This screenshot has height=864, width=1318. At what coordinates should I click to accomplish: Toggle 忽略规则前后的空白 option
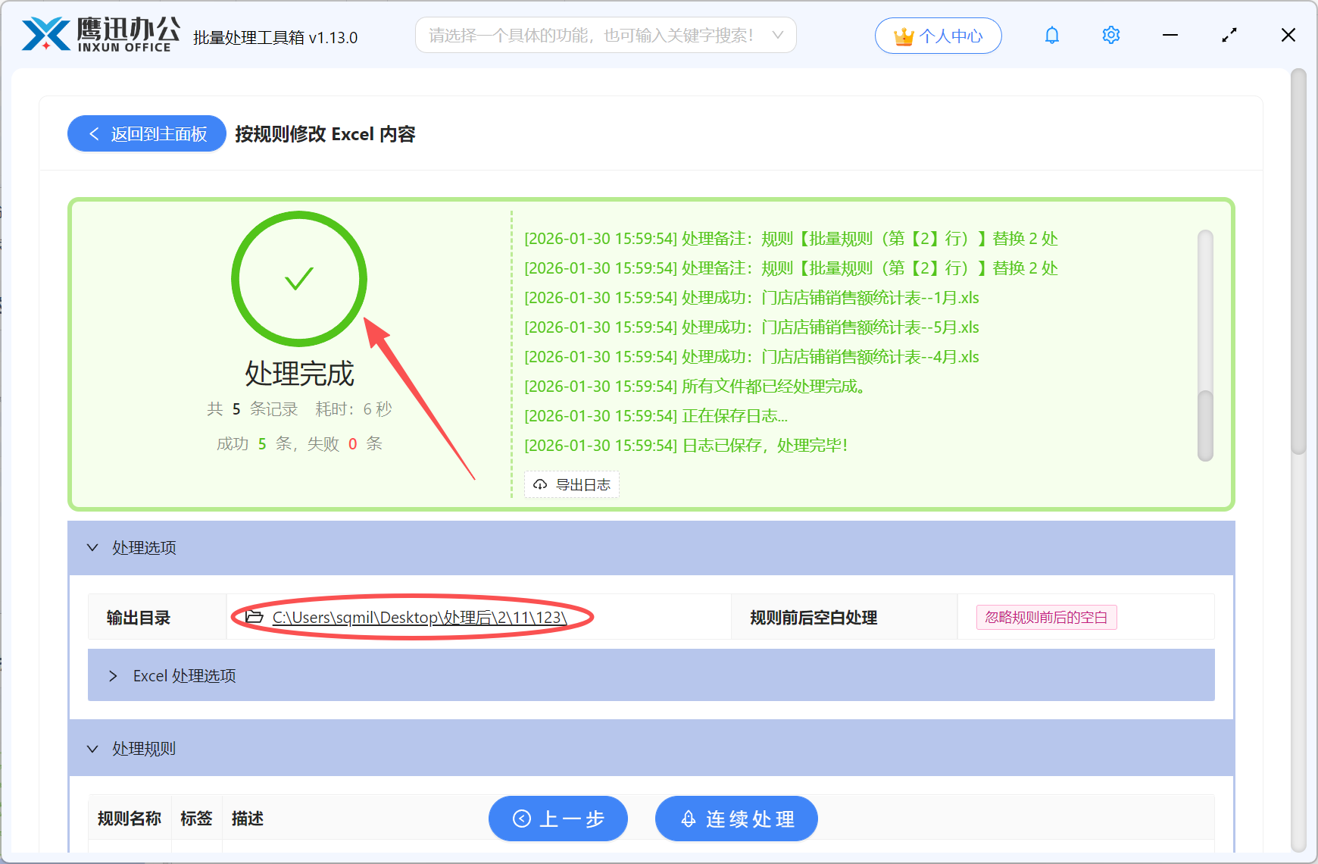[x=1046, y=617]
